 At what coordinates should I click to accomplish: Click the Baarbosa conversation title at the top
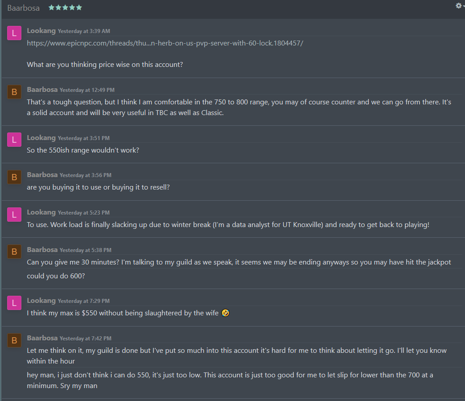point(23,8)
